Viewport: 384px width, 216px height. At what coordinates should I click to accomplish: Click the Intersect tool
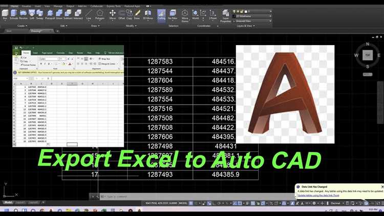coord(78,14)
